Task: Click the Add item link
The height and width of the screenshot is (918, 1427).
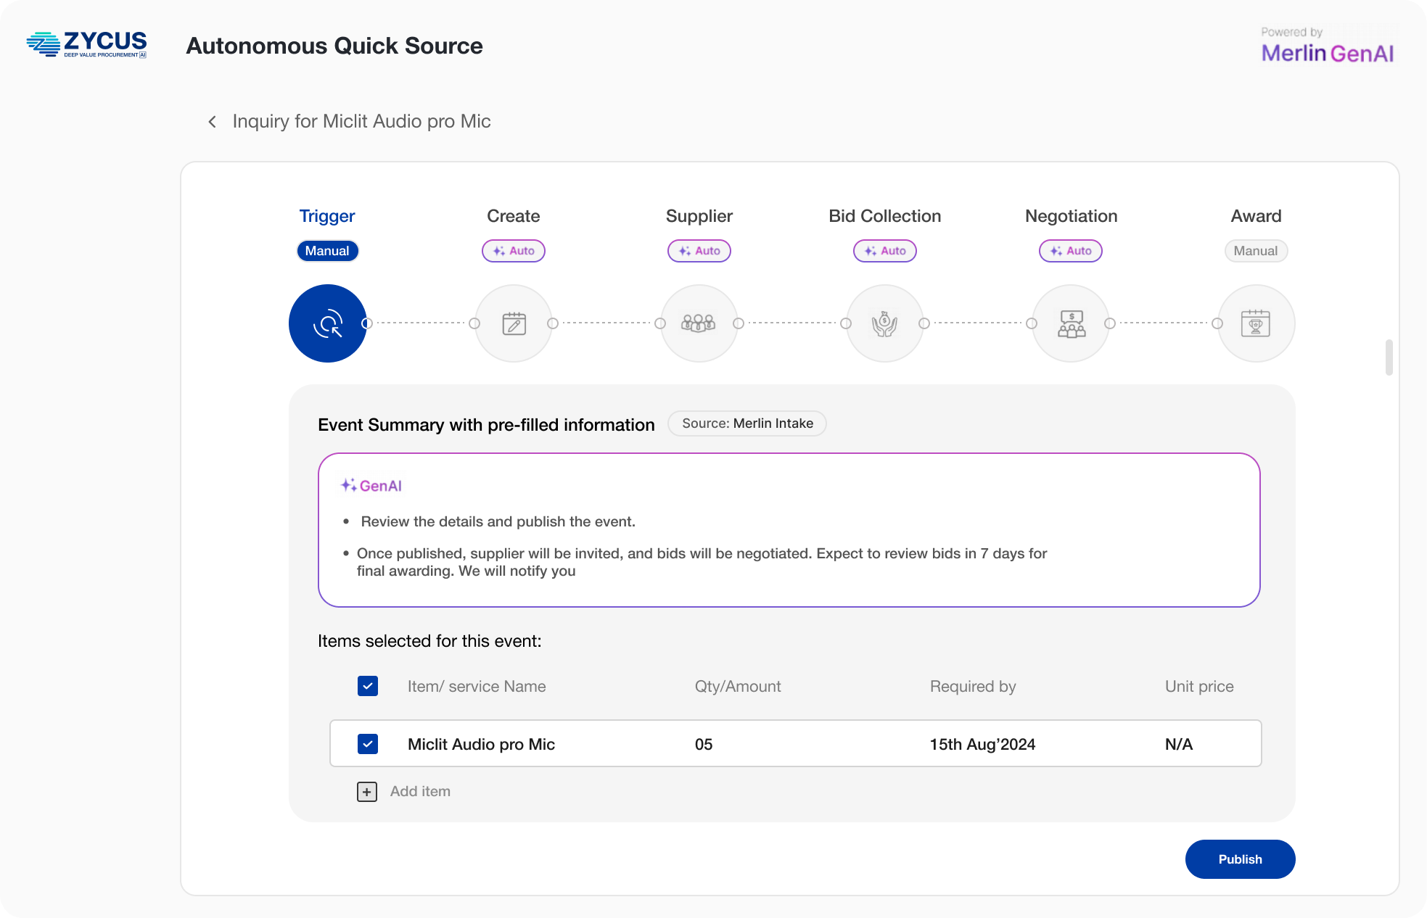Action: (x=420, y=792)
